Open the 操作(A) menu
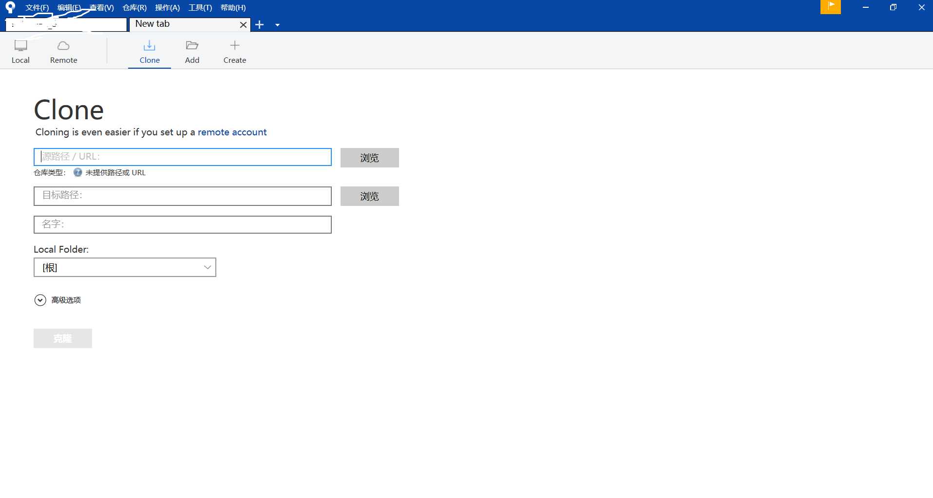This screenshot has width=933, height=498. pos(167,8)
